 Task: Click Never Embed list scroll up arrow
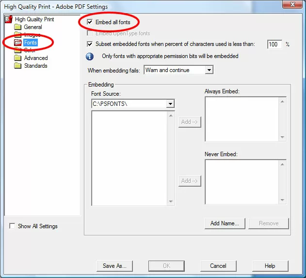(x=282, y=164)
